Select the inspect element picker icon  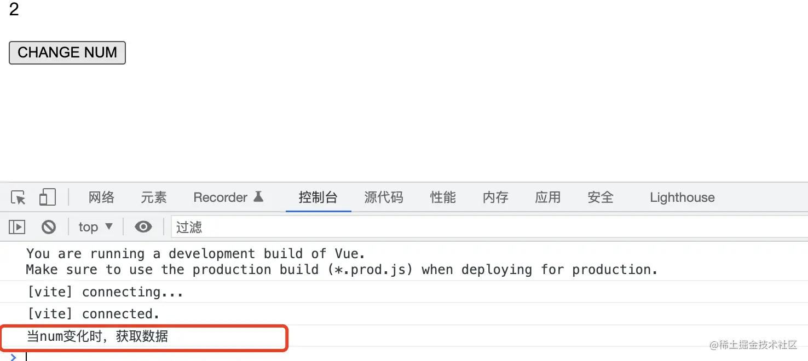tap(18, 197)
